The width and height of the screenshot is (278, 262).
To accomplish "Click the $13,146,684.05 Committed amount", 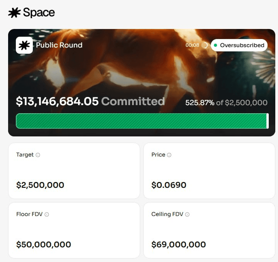I will pos(90,101).
